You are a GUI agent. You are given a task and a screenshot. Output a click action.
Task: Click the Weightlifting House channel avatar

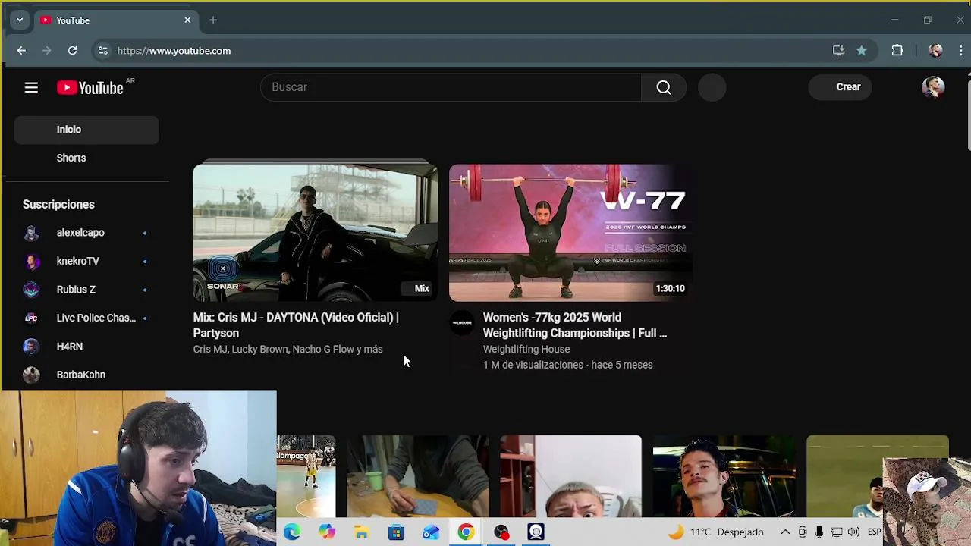tap(462, 323)
